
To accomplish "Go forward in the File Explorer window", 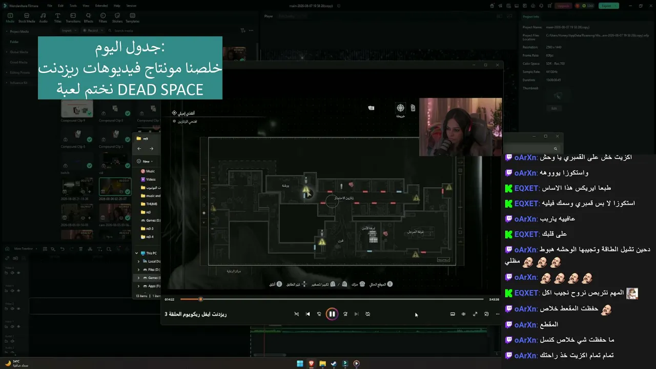I will pos(151,149).
